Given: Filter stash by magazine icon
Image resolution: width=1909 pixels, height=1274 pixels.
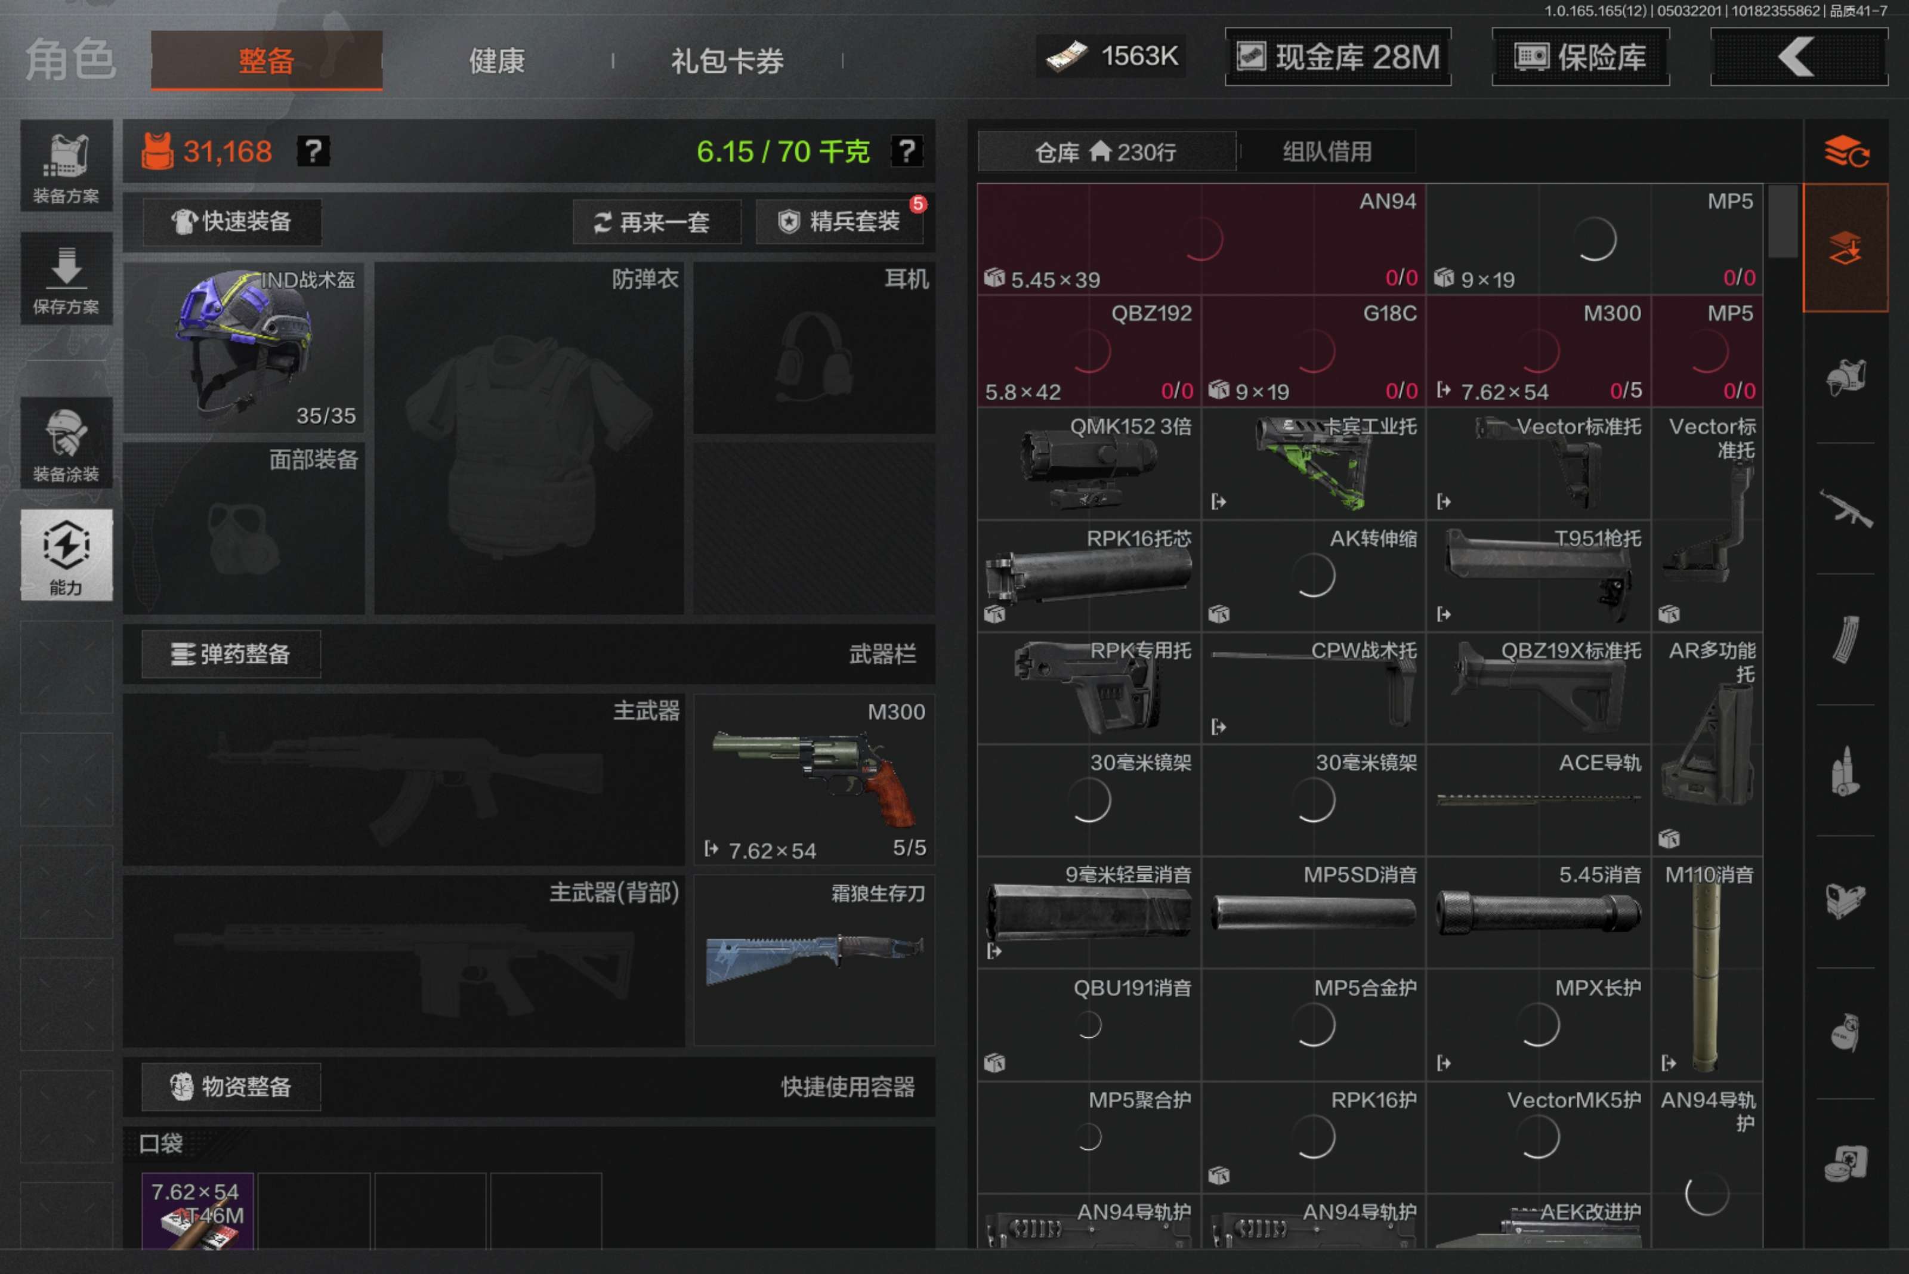Looking at the screenshot, I should click(x=1845, y=640).
